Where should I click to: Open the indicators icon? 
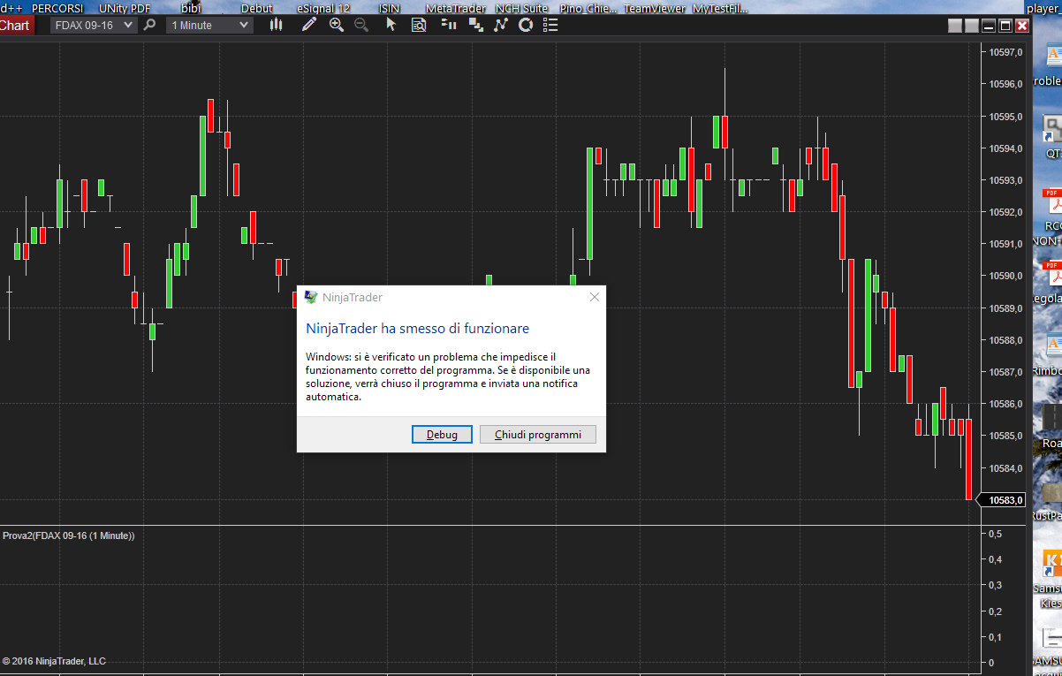coord(501,25)
